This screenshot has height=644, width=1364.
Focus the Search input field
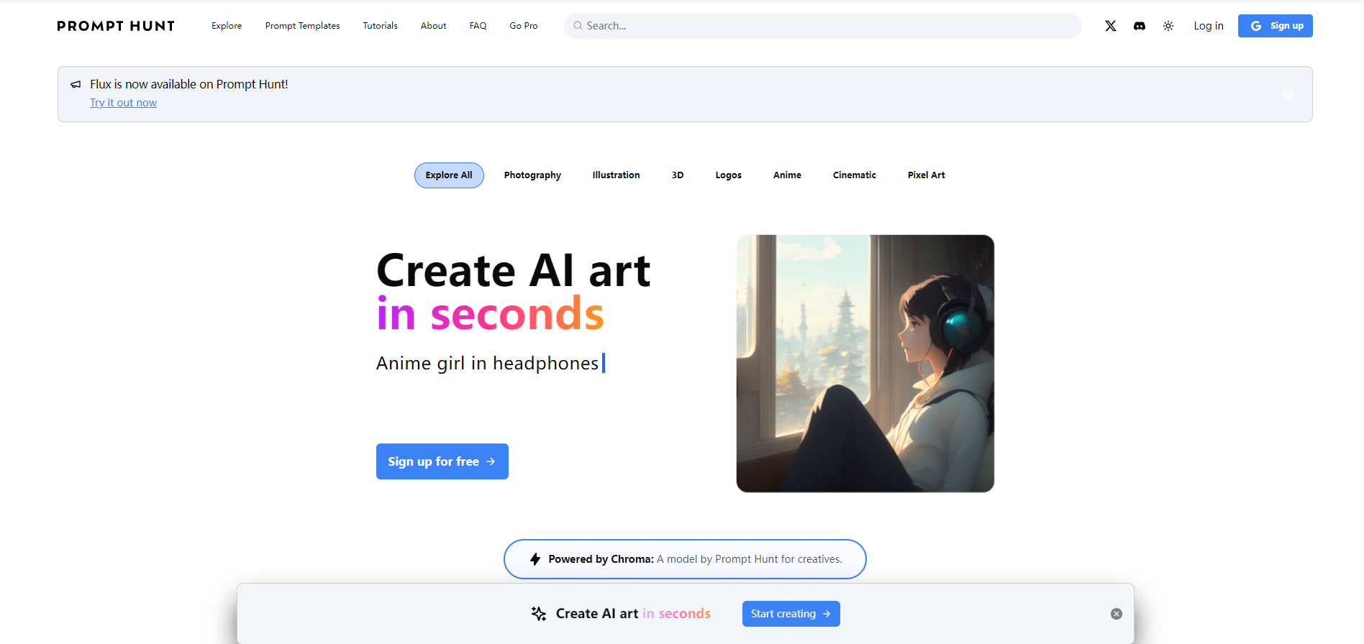[x=823, y=26]
